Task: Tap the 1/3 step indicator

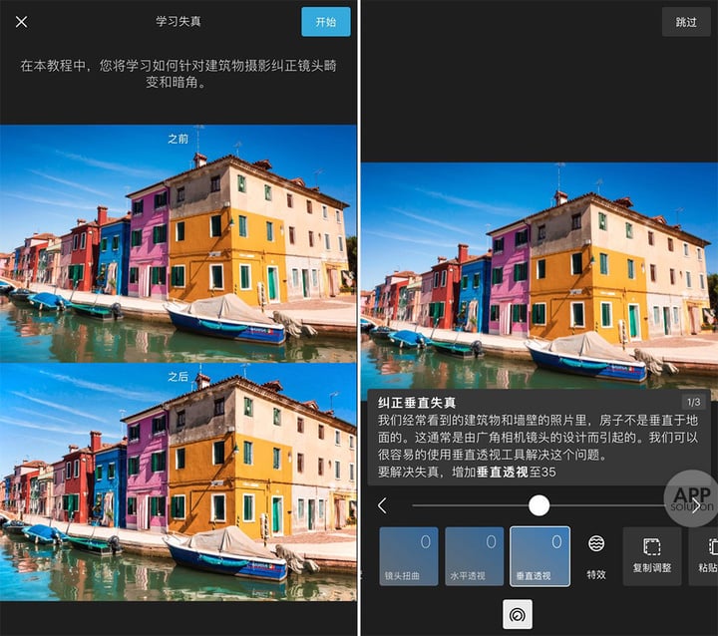Action: coord(694,402)
